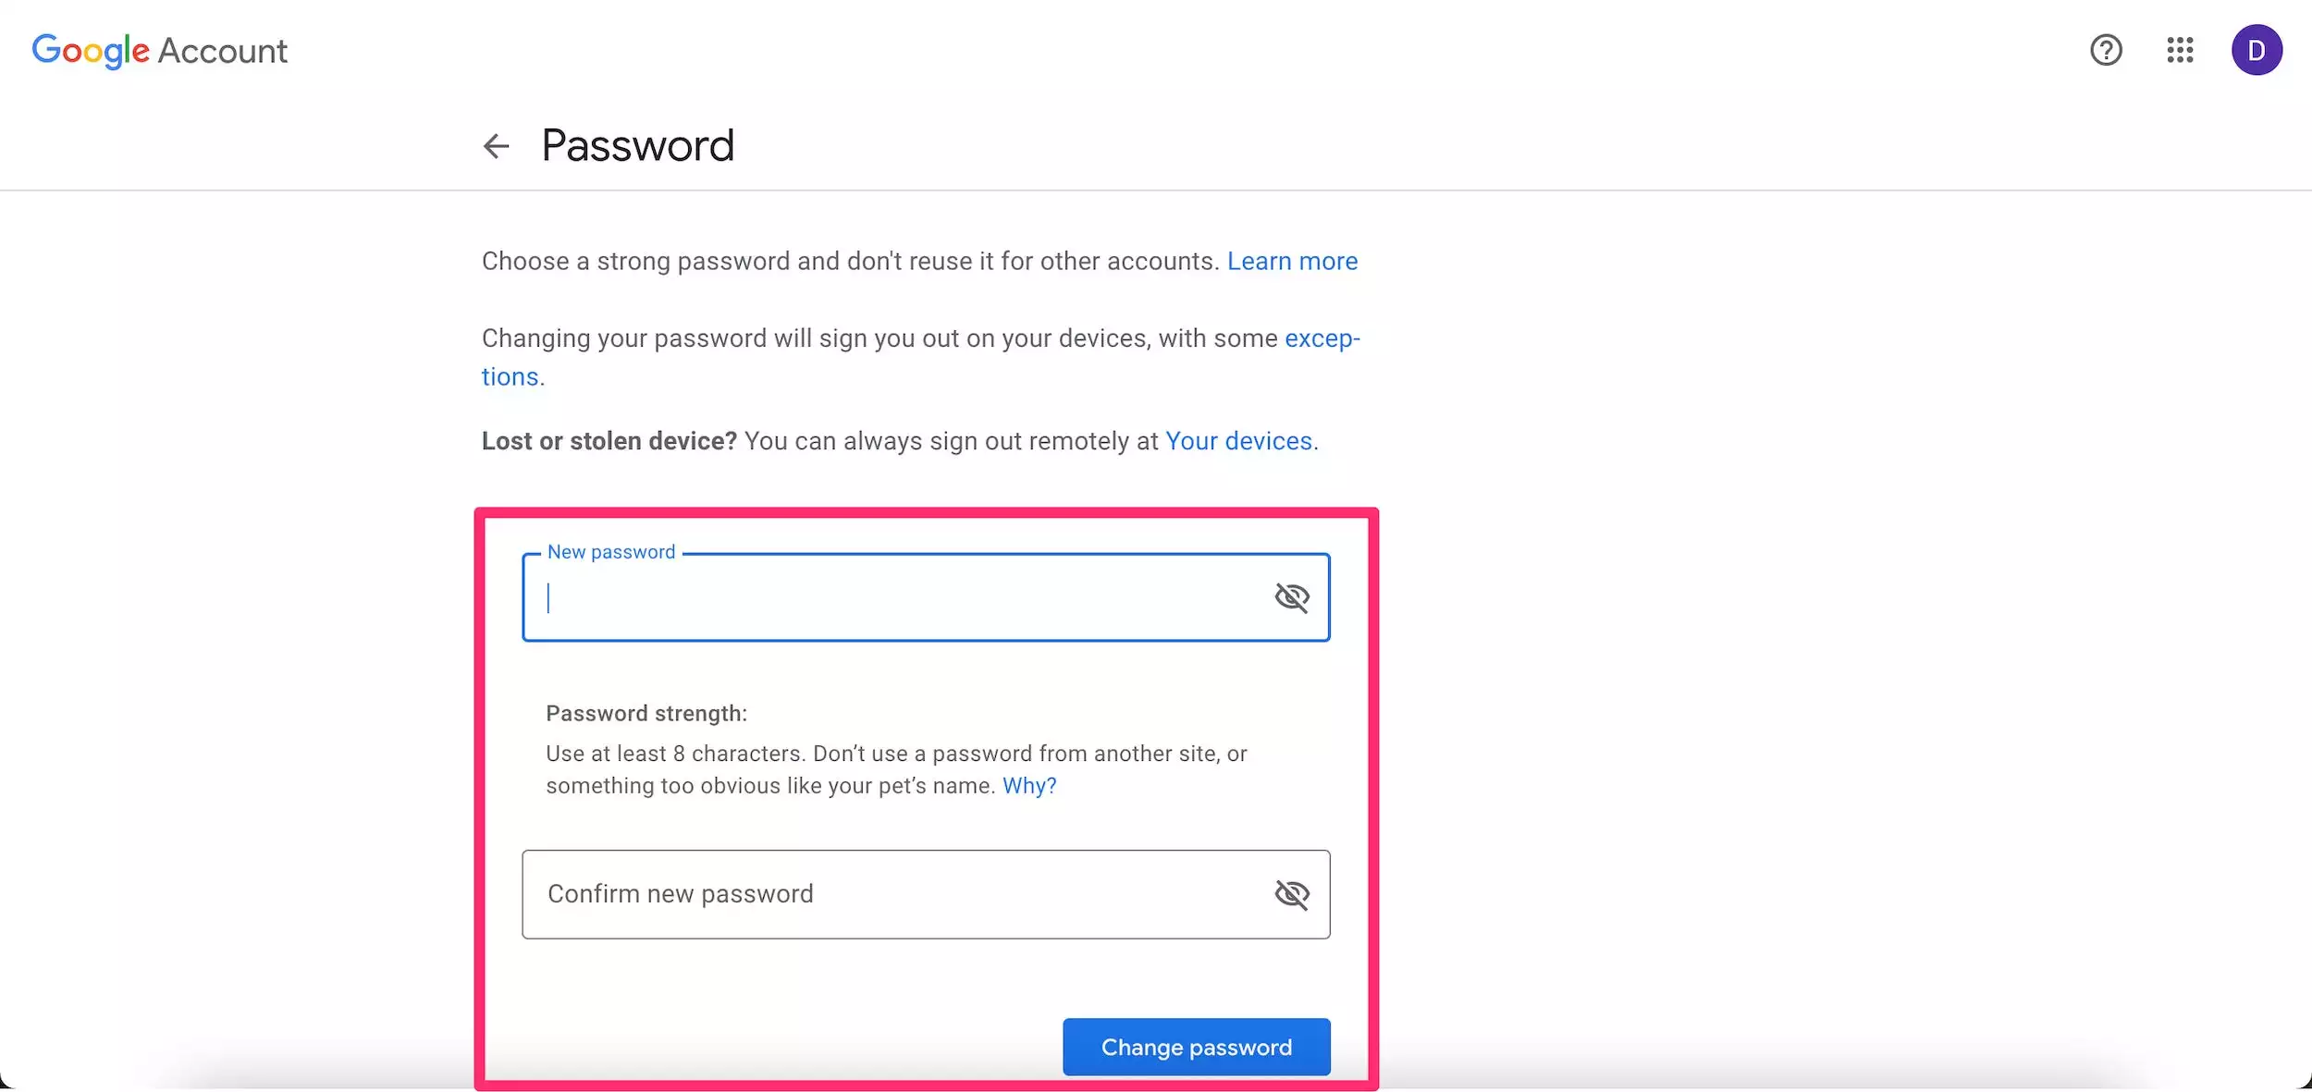Click the bold Lost or stolen device? text
The image size is (2312, 1092).
[x=609, y=441]
